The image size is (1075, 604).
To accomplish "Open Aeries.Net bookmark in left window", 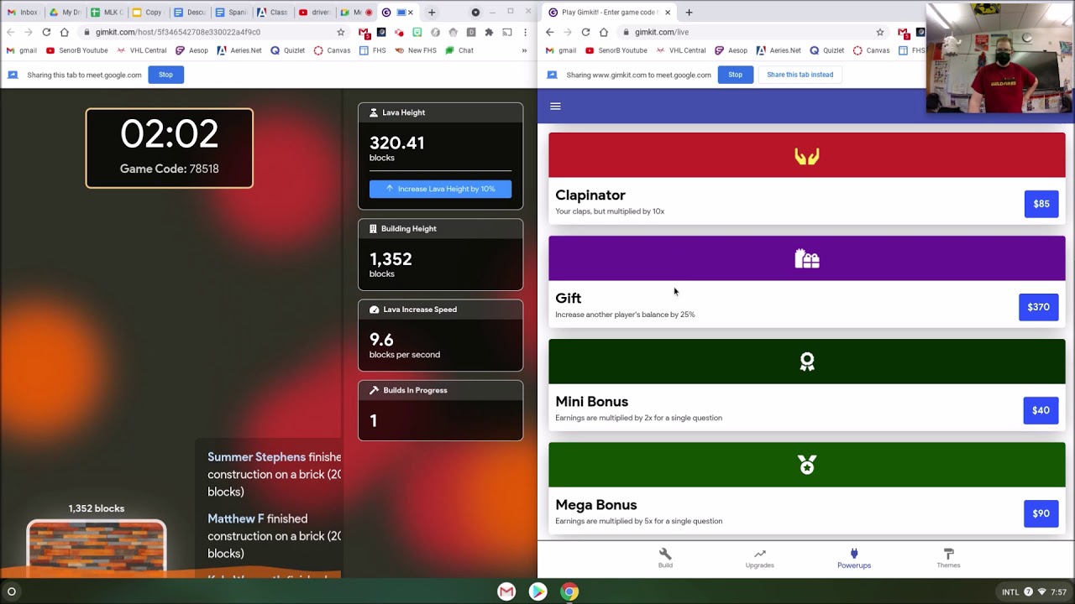I will click(239, 50).
